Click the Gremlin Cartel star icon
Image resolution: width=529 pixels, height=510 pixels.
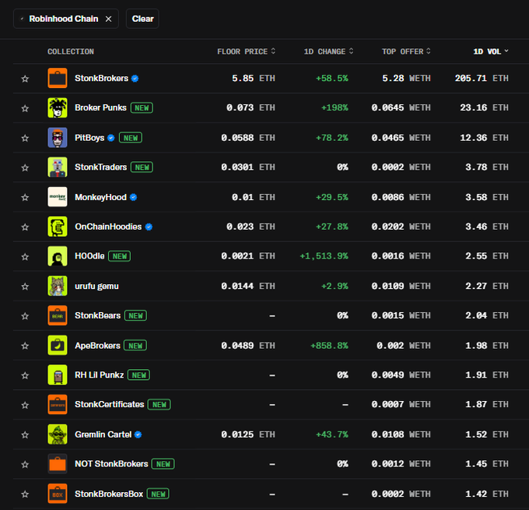(x=25, y=434)
